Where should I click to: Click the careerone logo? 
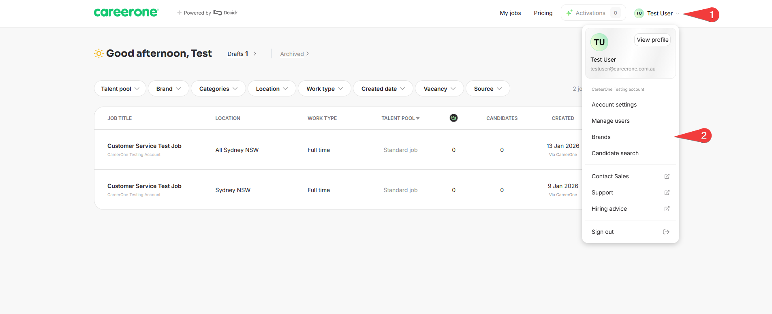(x=126, y=13)
